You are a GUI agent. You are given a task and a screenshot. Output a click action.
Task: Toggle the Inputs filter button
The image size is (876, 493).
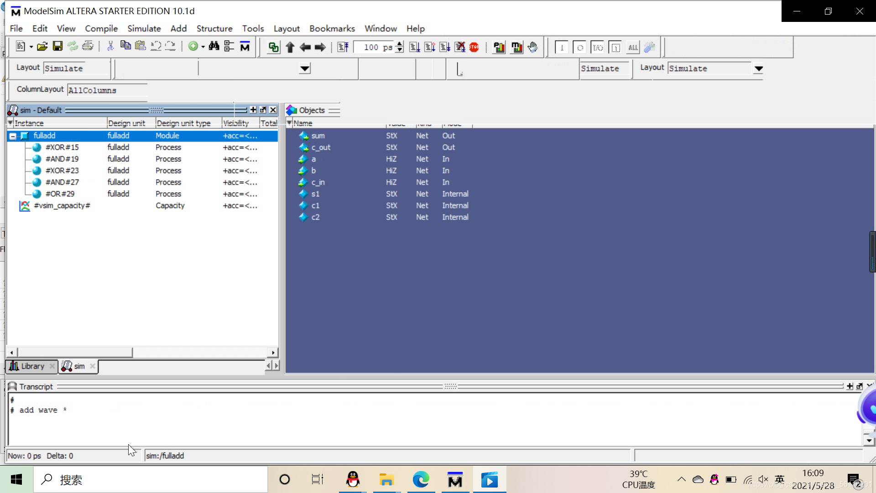pyautogui.click(x=562, y=47)
